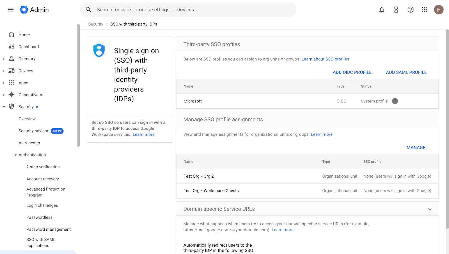Open the main hamburger menu
The image size is (449, 254).
[11, 10]
